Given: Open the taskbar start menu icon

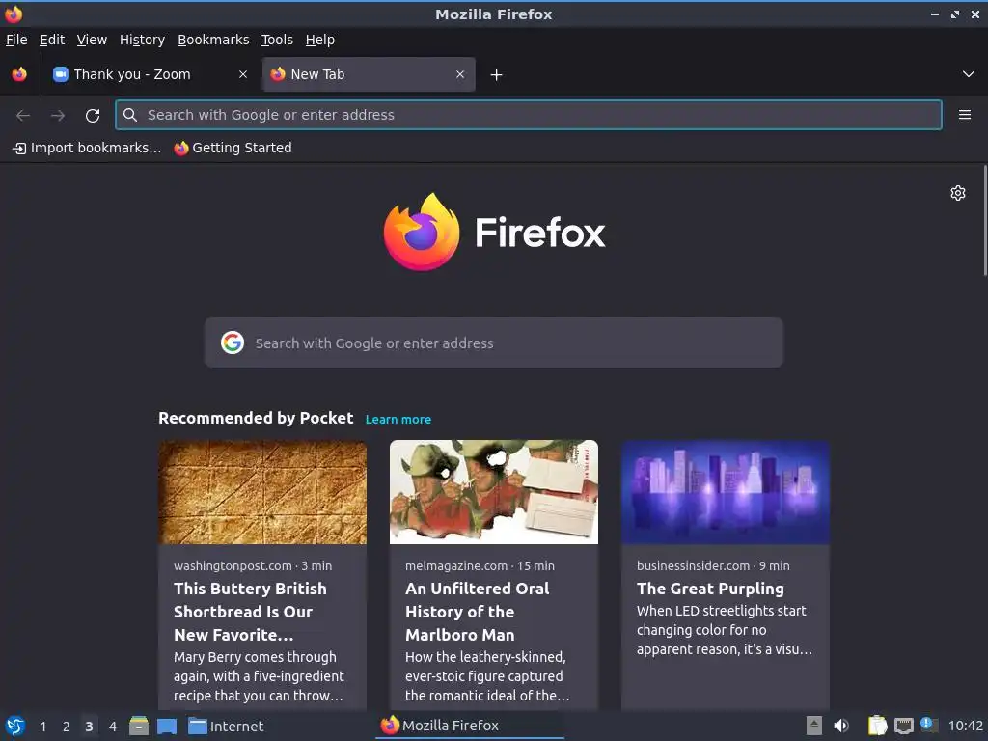Looking at the screenshot, I should pyautogui.click(x=15, y=726).
